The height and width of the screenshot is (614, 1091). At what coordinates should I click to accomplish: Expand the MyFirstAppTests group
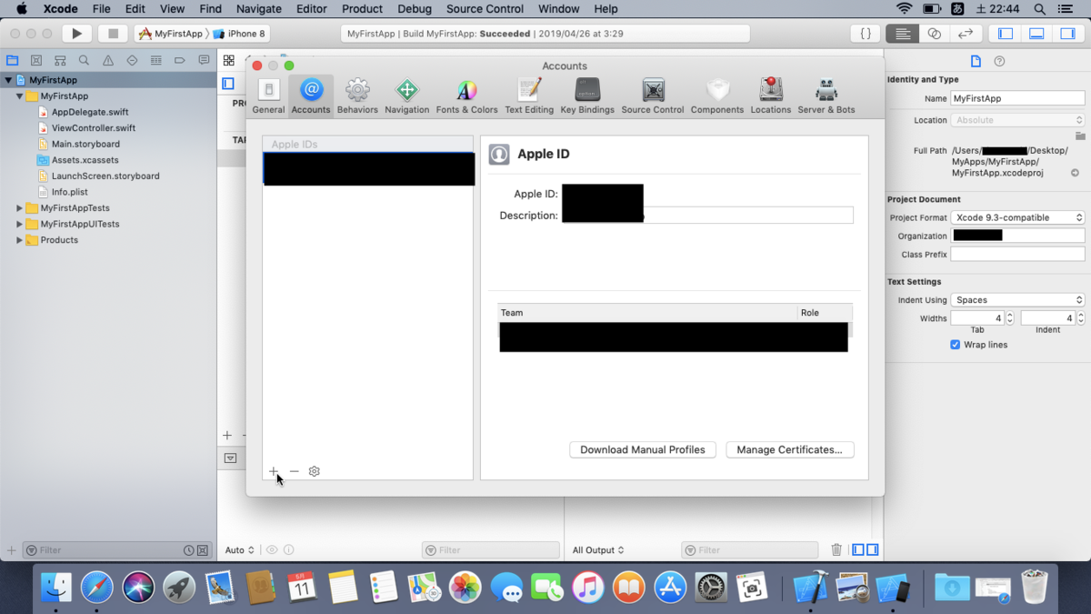click(x=19, y=208)
